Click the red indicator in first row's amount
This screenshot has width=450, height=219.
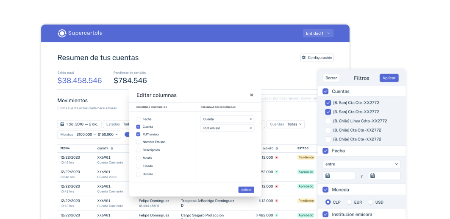(x=277, y=157)
